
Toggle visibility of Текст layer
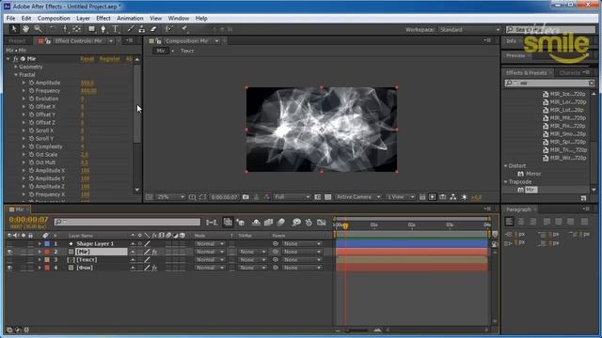click(9, 260)
